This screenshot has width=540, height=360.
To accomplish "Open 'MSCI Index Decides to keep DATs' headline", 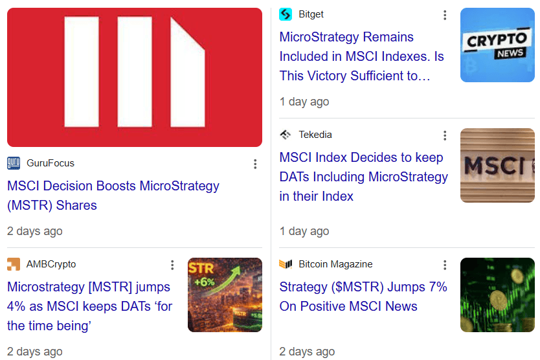I will tap(363, 177).
